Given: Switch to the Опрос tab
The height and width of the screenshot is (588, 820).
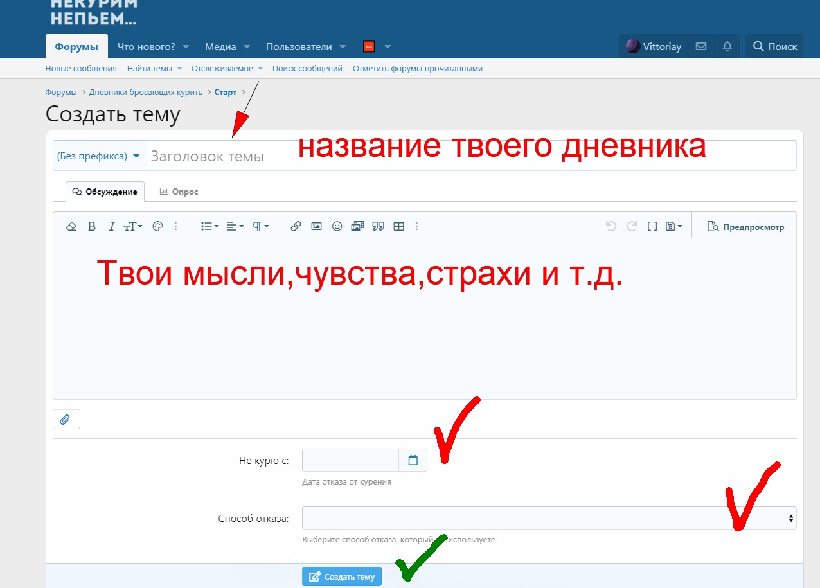Looking at the screenshot, I should (179, 191).
